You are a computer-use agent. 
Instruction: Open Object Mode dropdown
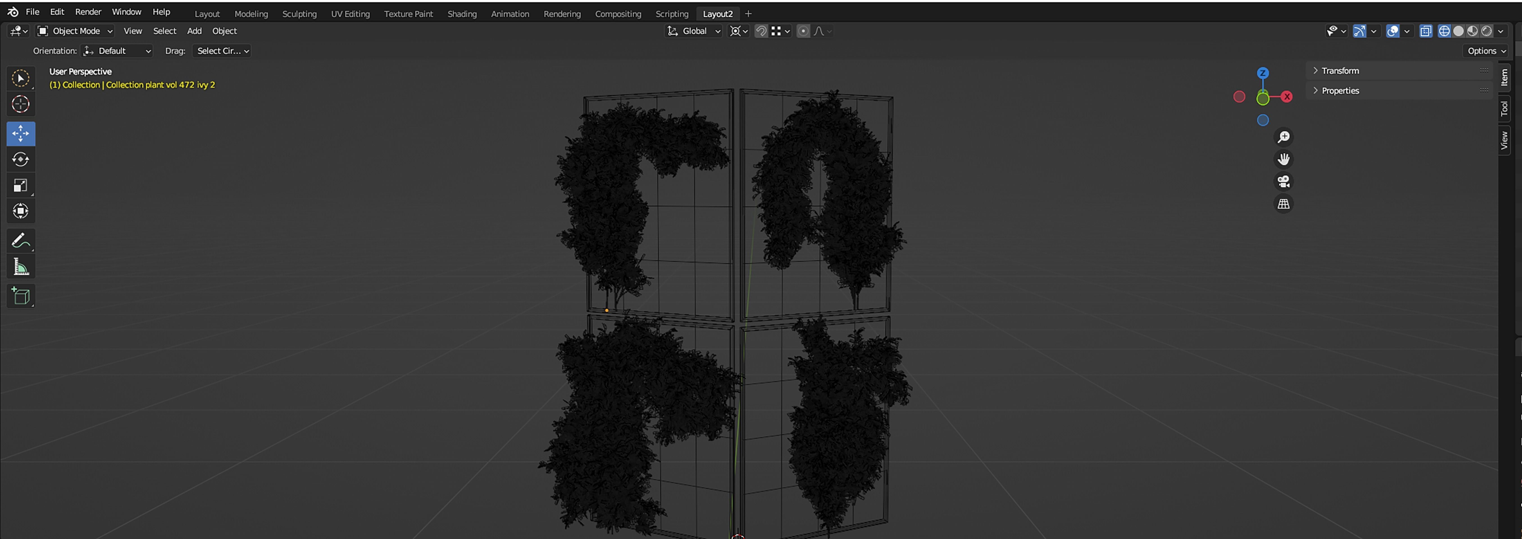click(75, 31)
